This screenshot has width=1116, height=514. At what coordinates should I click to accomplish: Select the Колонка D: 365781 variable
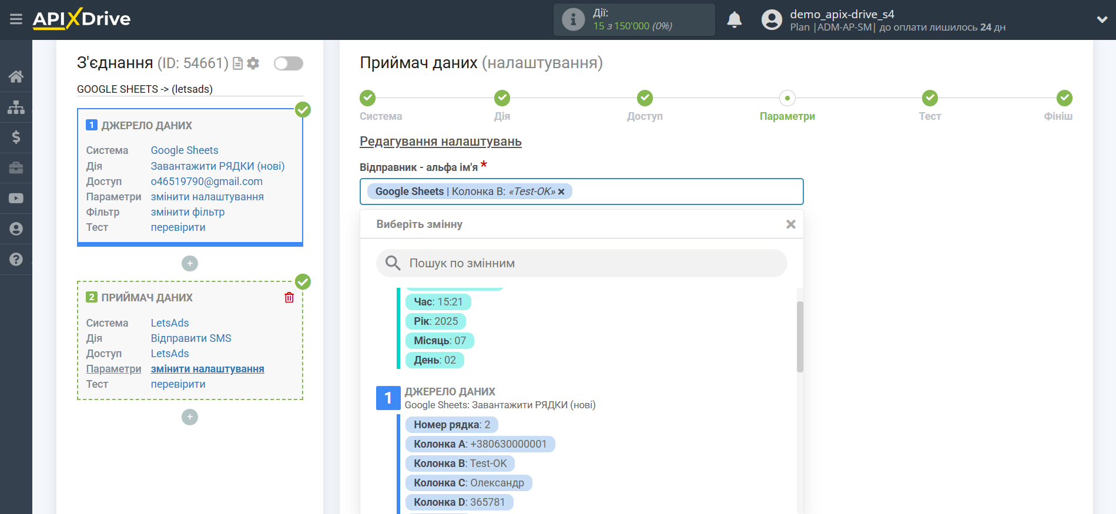pyautogui.click(x=460, y=502)
